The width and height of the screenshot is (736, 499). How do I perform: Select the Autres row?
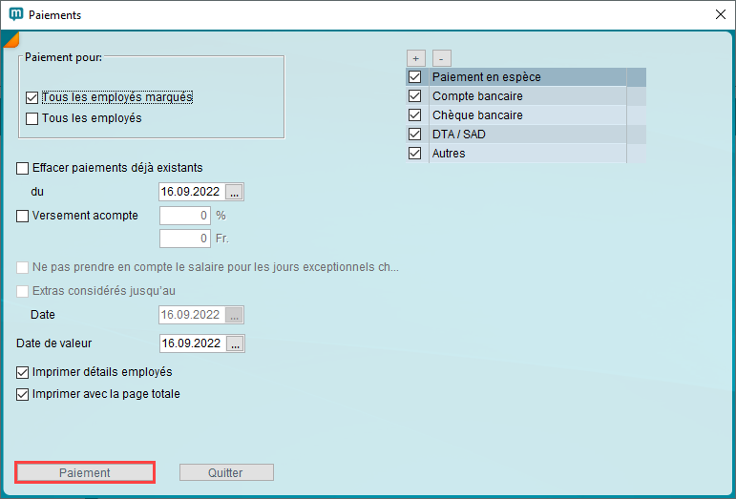526,154
